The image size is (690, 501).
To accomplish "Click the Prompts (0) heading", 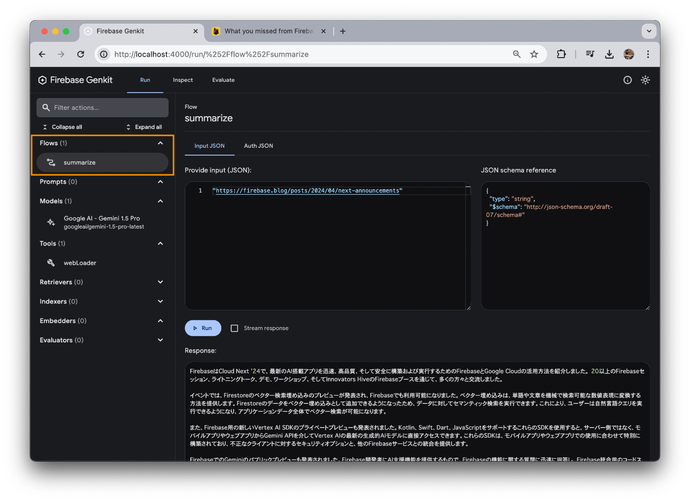I will (x=58, y=182).
